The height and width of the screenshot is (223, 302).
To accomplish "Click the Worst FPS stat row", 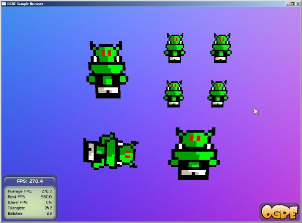I will (30, 202).
